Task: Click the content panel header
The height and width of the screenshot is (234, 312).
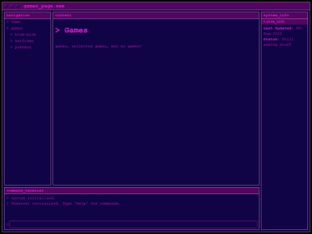Action: coord(156,16)
